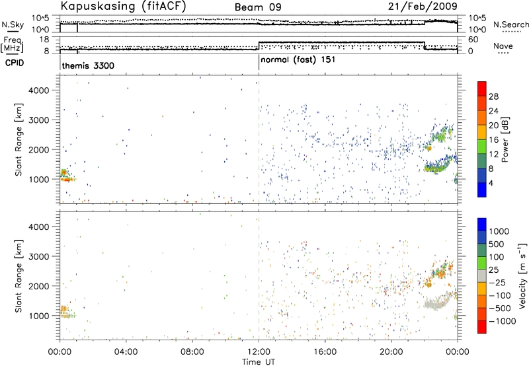Click the -1000 label on Velocity colorbar

[x=502, y=321]
